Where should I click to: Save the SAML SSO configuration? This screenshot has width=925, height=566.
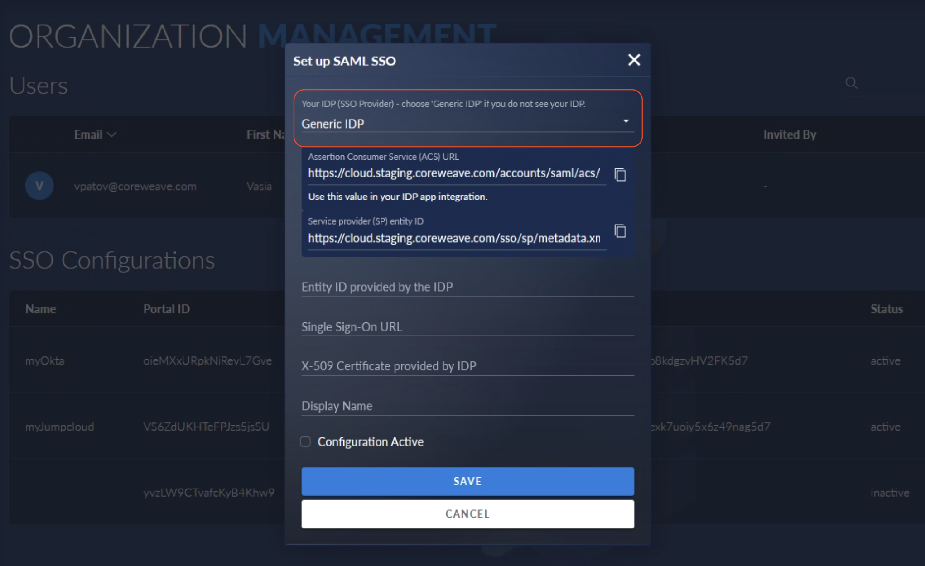[x=467, y=481]
